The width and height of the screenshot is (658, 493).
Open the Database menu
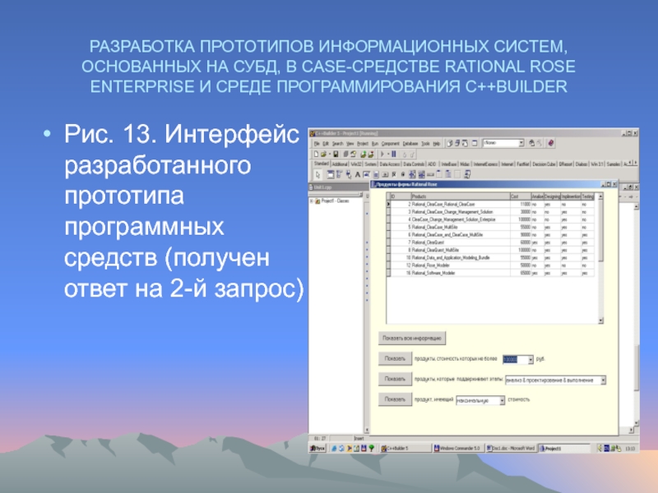410,143
